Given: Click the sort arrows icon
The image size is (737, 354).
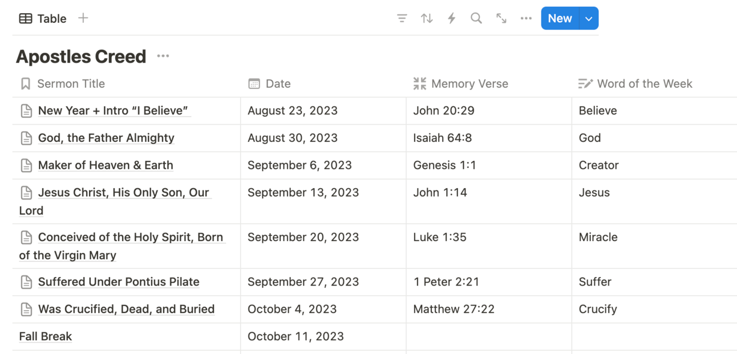Looking at the screenshot, I should pos(427,18).
